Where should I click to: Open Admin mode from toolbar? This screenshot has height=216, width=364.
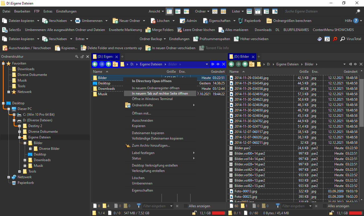pyautogui.click(x=188, y=21)
